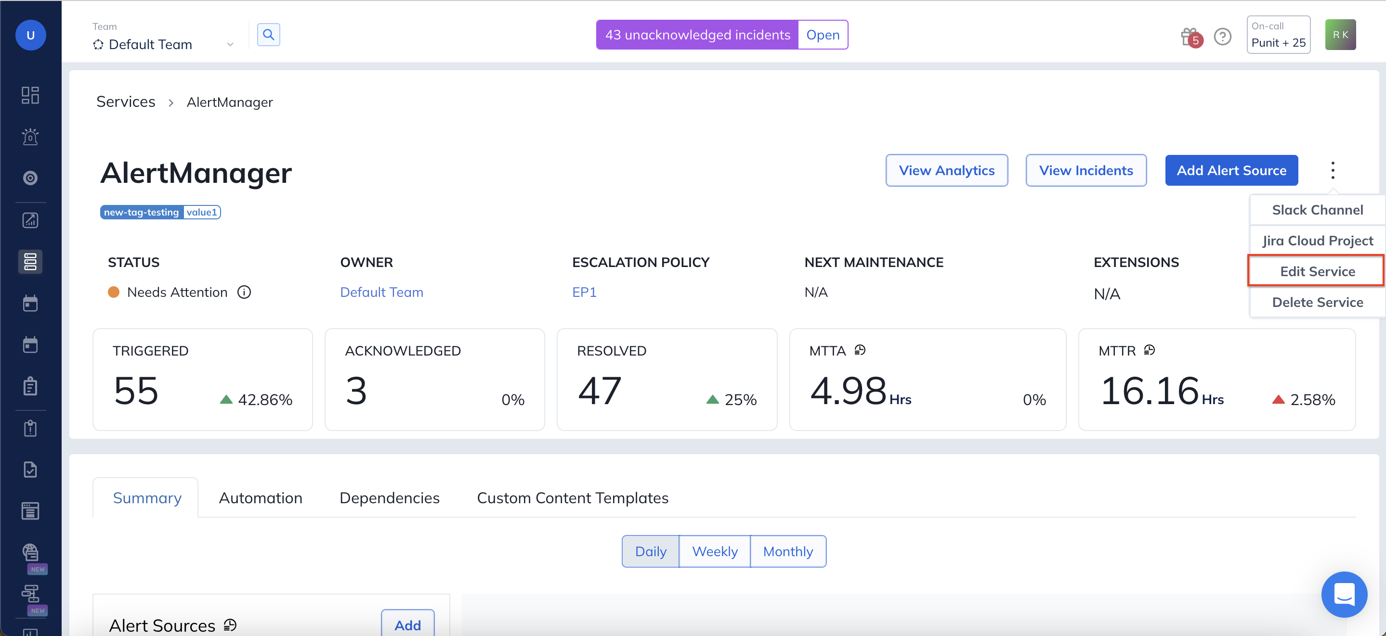The image size is (1386, 636).
Task: Switch to the Automation tab
Action: point(261,498)
